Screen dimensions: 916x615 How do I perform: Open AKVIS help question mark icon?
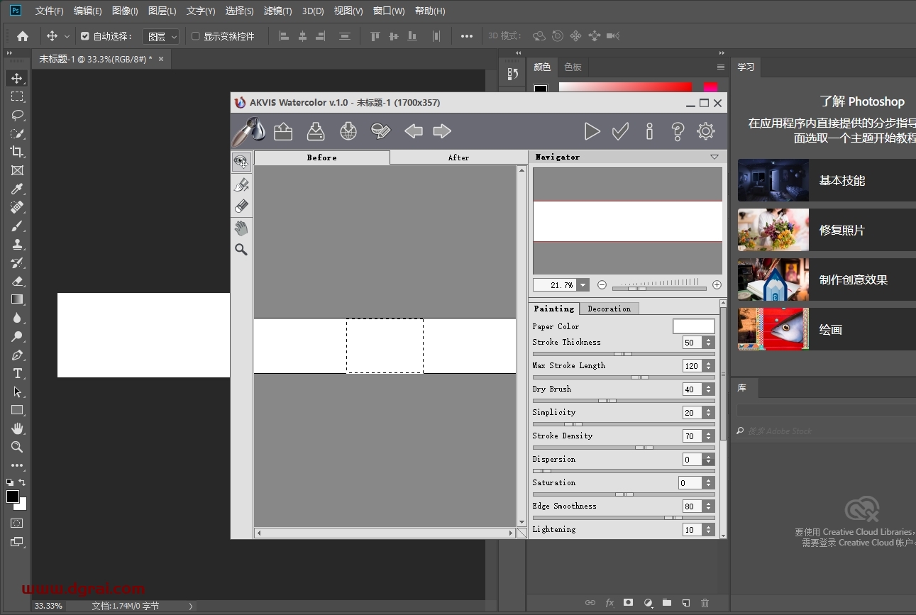678,131
